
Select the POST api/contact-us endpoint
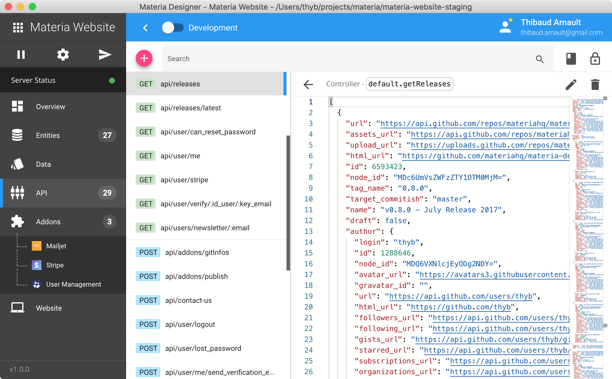(x=188, y=300)
